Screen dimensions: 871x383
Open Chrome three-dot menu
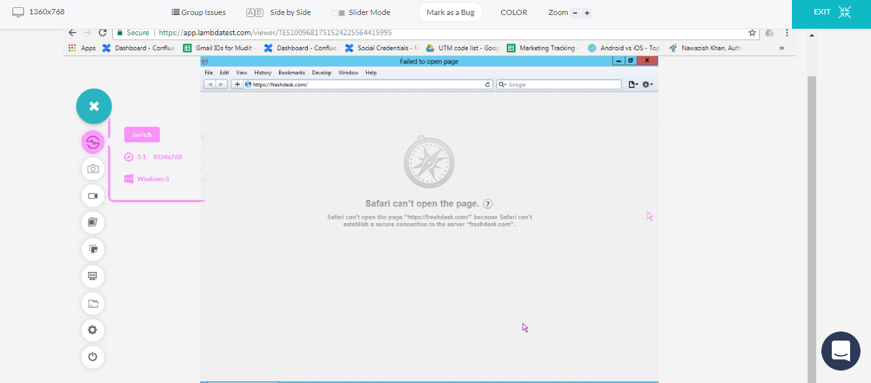click(x=787, y=33)
